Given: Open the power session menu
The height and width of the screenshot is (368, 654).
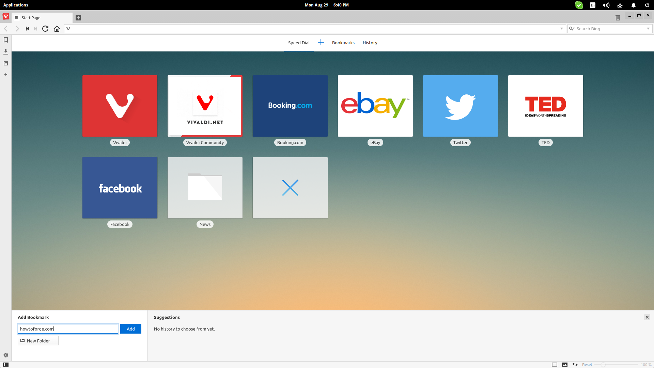Looking at the screenshot, I should [x=647, y=5].
